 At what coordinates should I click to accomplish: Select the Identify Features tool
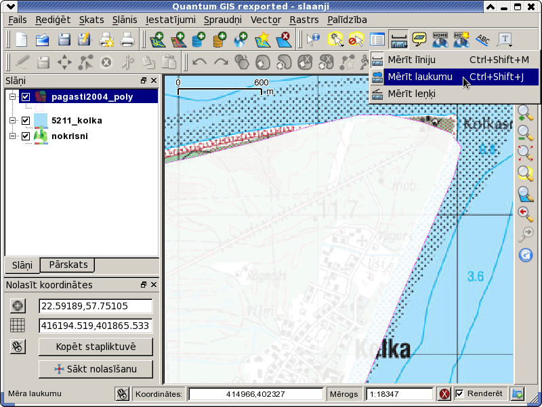click(313, 39)
